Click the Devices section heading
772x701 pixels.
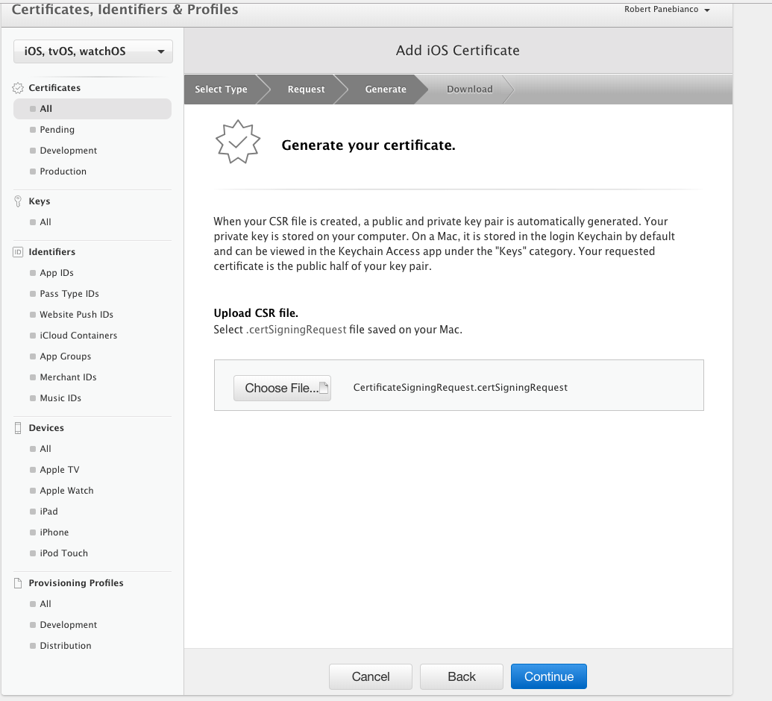click(x=46, y=428)
